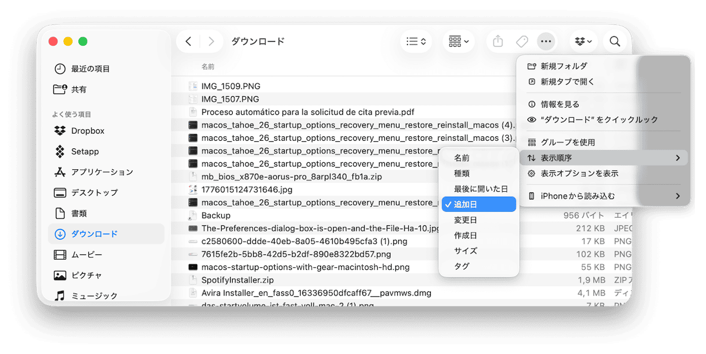Viewport: 706px width, 354px height.
Task: Open the list view switcher
Action: (x=416, y=42)
